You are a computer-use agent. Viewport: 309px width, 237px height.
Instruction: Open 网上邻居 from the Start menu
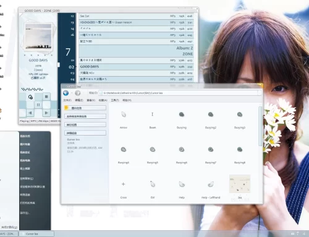click(x=25, y=168)
